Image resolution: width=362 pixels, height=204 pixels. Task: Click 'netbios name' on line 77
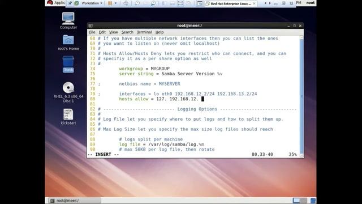pos(135,84)
